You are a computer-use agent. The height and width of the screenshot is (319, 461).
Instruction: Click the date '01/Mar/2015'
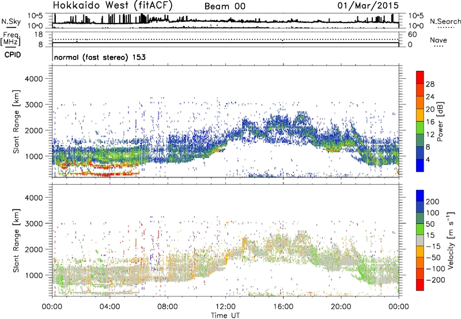click(368, 5)
